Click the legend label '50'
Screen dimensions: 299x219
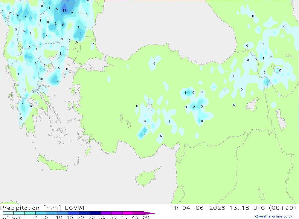[146, 217]
